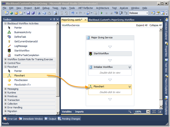Open the Toolbox window position dropdown arrow

[x=51, y=19]
